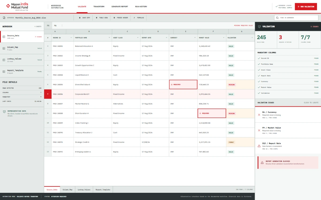Select the Report_Template bottom sheet tab
The image size is (321, 200).
point(103,190)
